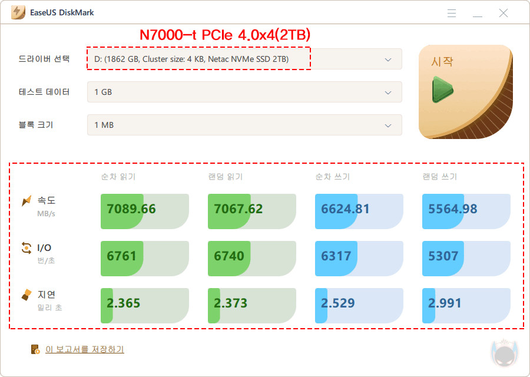The width and height of the screenshot is (530, 377).
Task: Select the 순차 읽기 column header
Action: tap(118, 177)
